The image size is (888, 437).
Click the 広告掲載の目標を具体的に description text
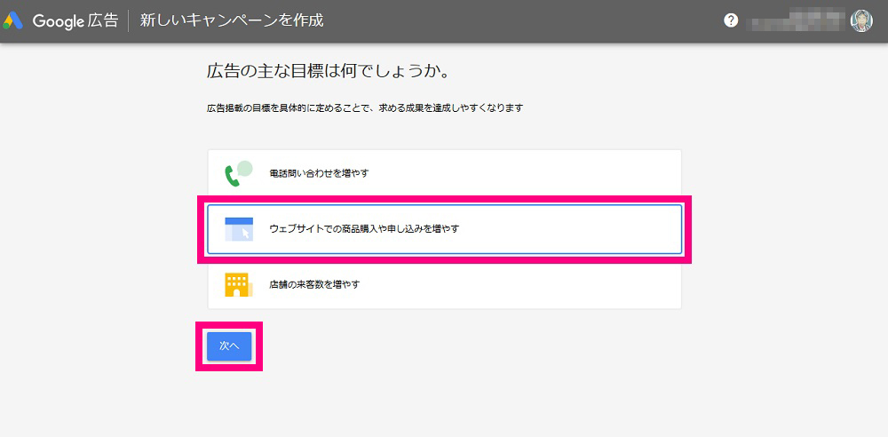pos(365,107)
